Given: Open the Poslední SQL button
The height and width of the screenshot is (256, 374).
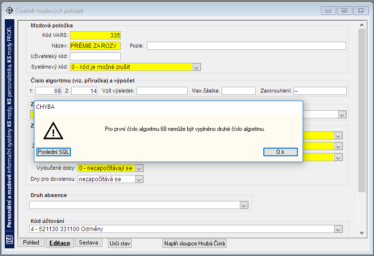Looking at the screenshot, I should (x=54, y=152).
